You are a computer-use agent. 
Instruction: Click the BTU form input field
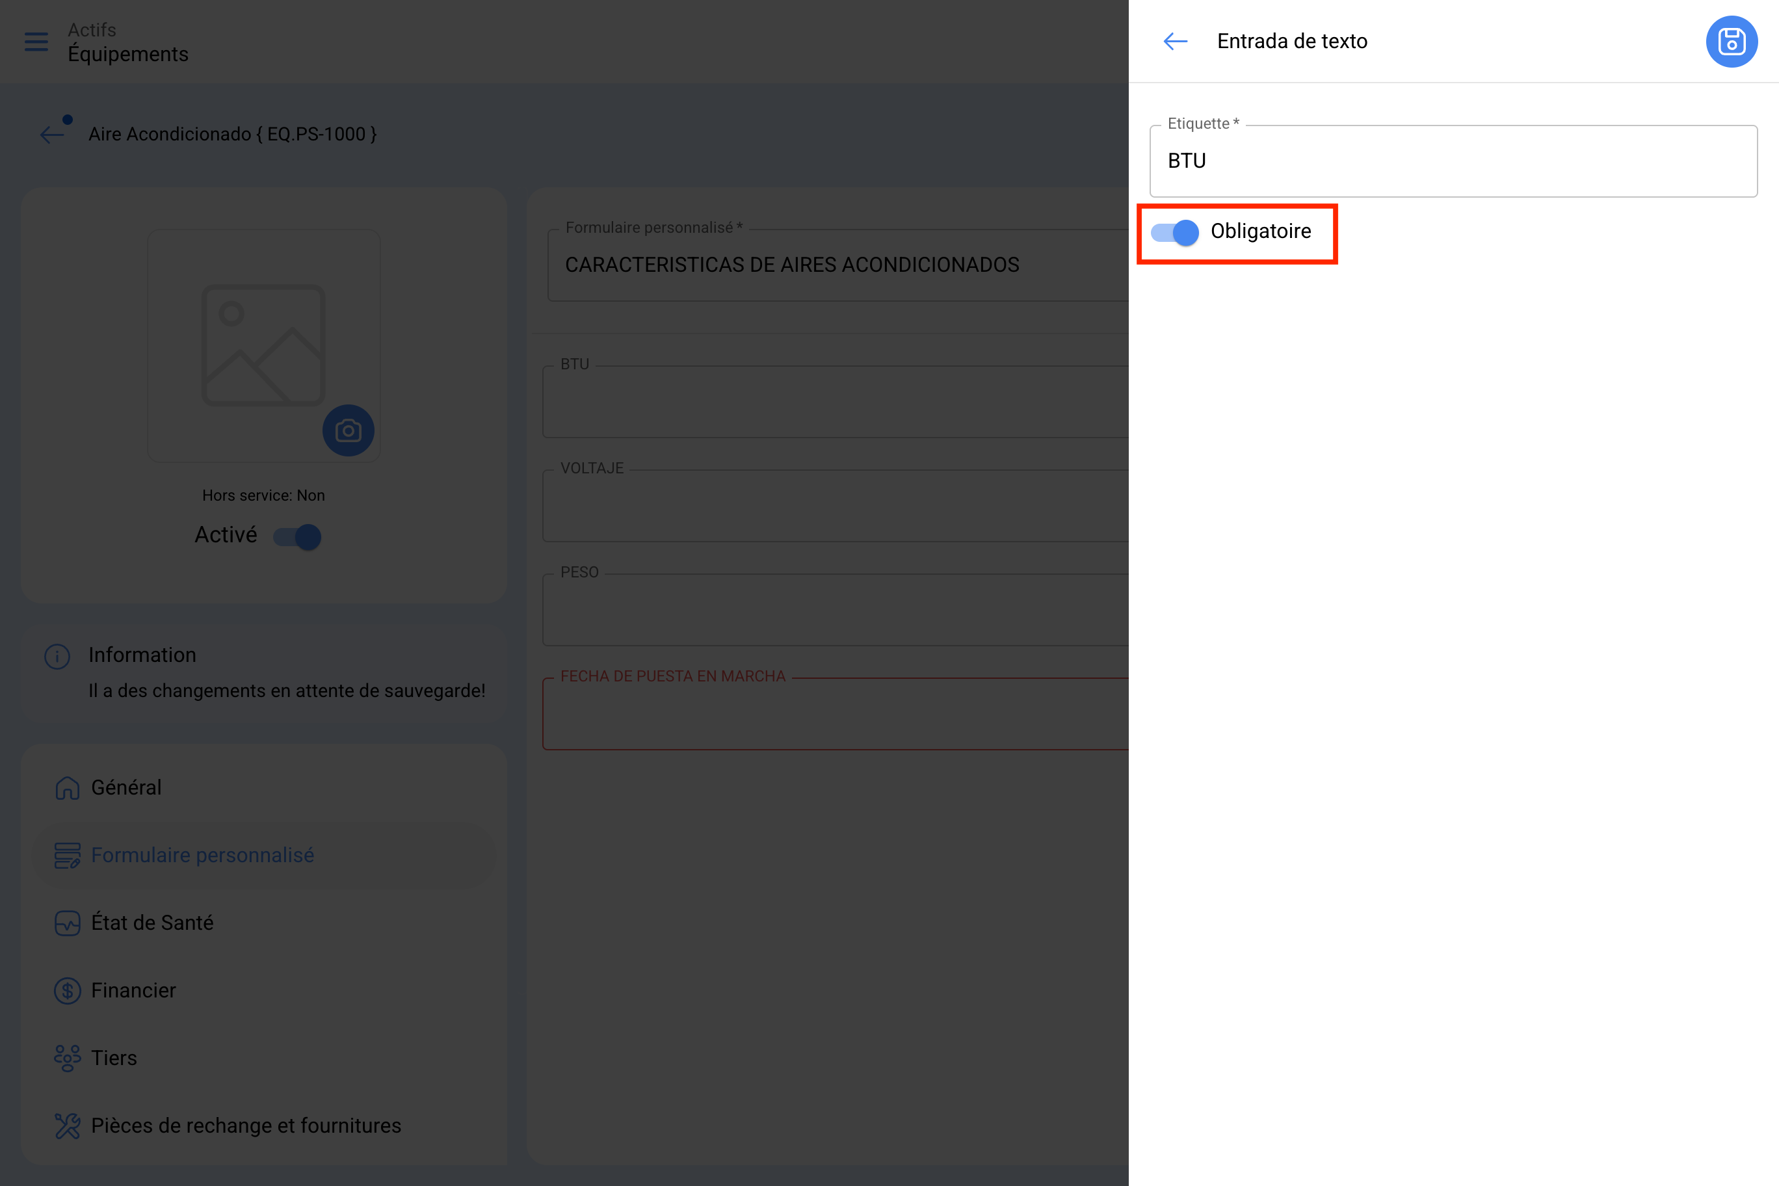coord(835,402)
